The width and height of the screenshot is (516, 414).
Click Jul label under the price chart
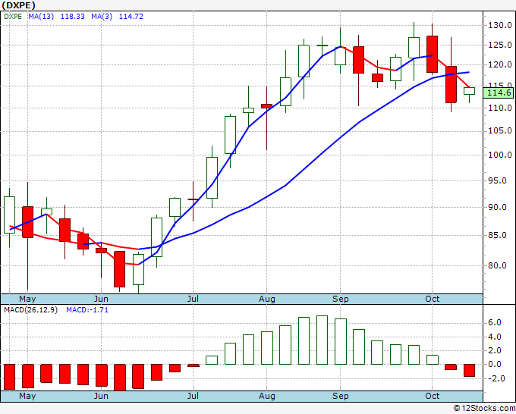[x=193, y=299]
